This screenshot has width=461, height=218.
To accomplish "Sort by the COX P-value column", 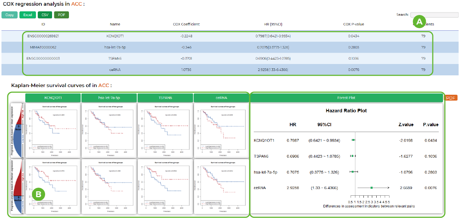I will [353, 25].
